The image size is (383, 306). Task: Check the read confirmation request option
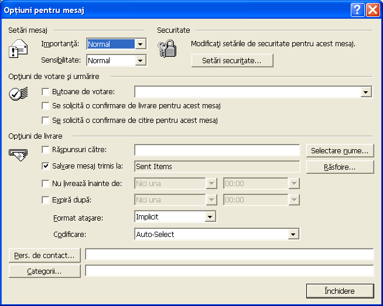(x=46, y=121)
